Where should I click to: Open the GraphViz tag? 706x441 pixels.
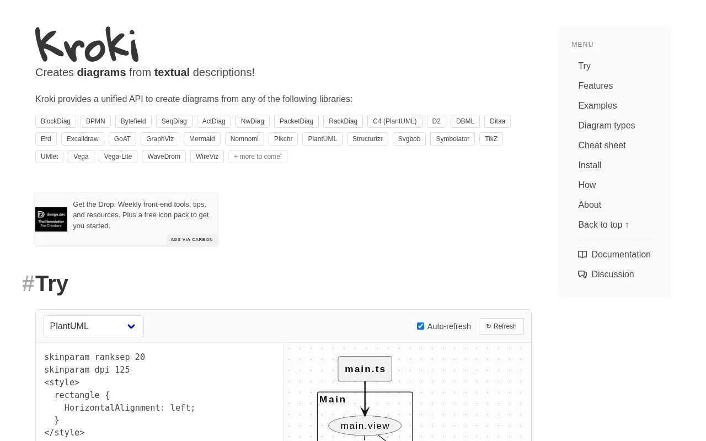coord(160,139)
